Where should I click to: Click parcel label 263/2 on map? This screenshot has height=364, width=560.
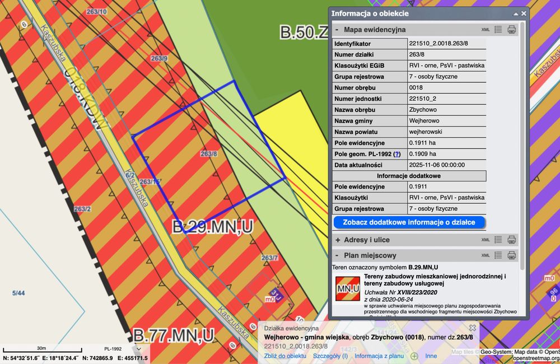(x=82, y=209)
